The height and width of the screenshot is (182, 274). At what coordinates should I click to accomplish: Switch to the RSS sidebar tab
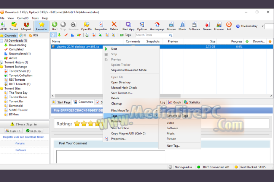[33, 35]
